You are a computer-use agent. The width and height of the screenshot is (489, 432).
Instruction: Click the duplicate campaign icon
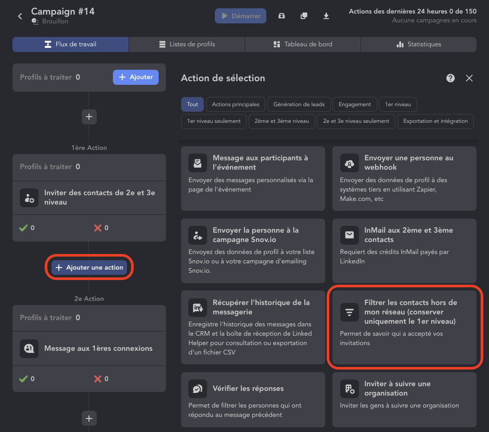pos(304,16)
